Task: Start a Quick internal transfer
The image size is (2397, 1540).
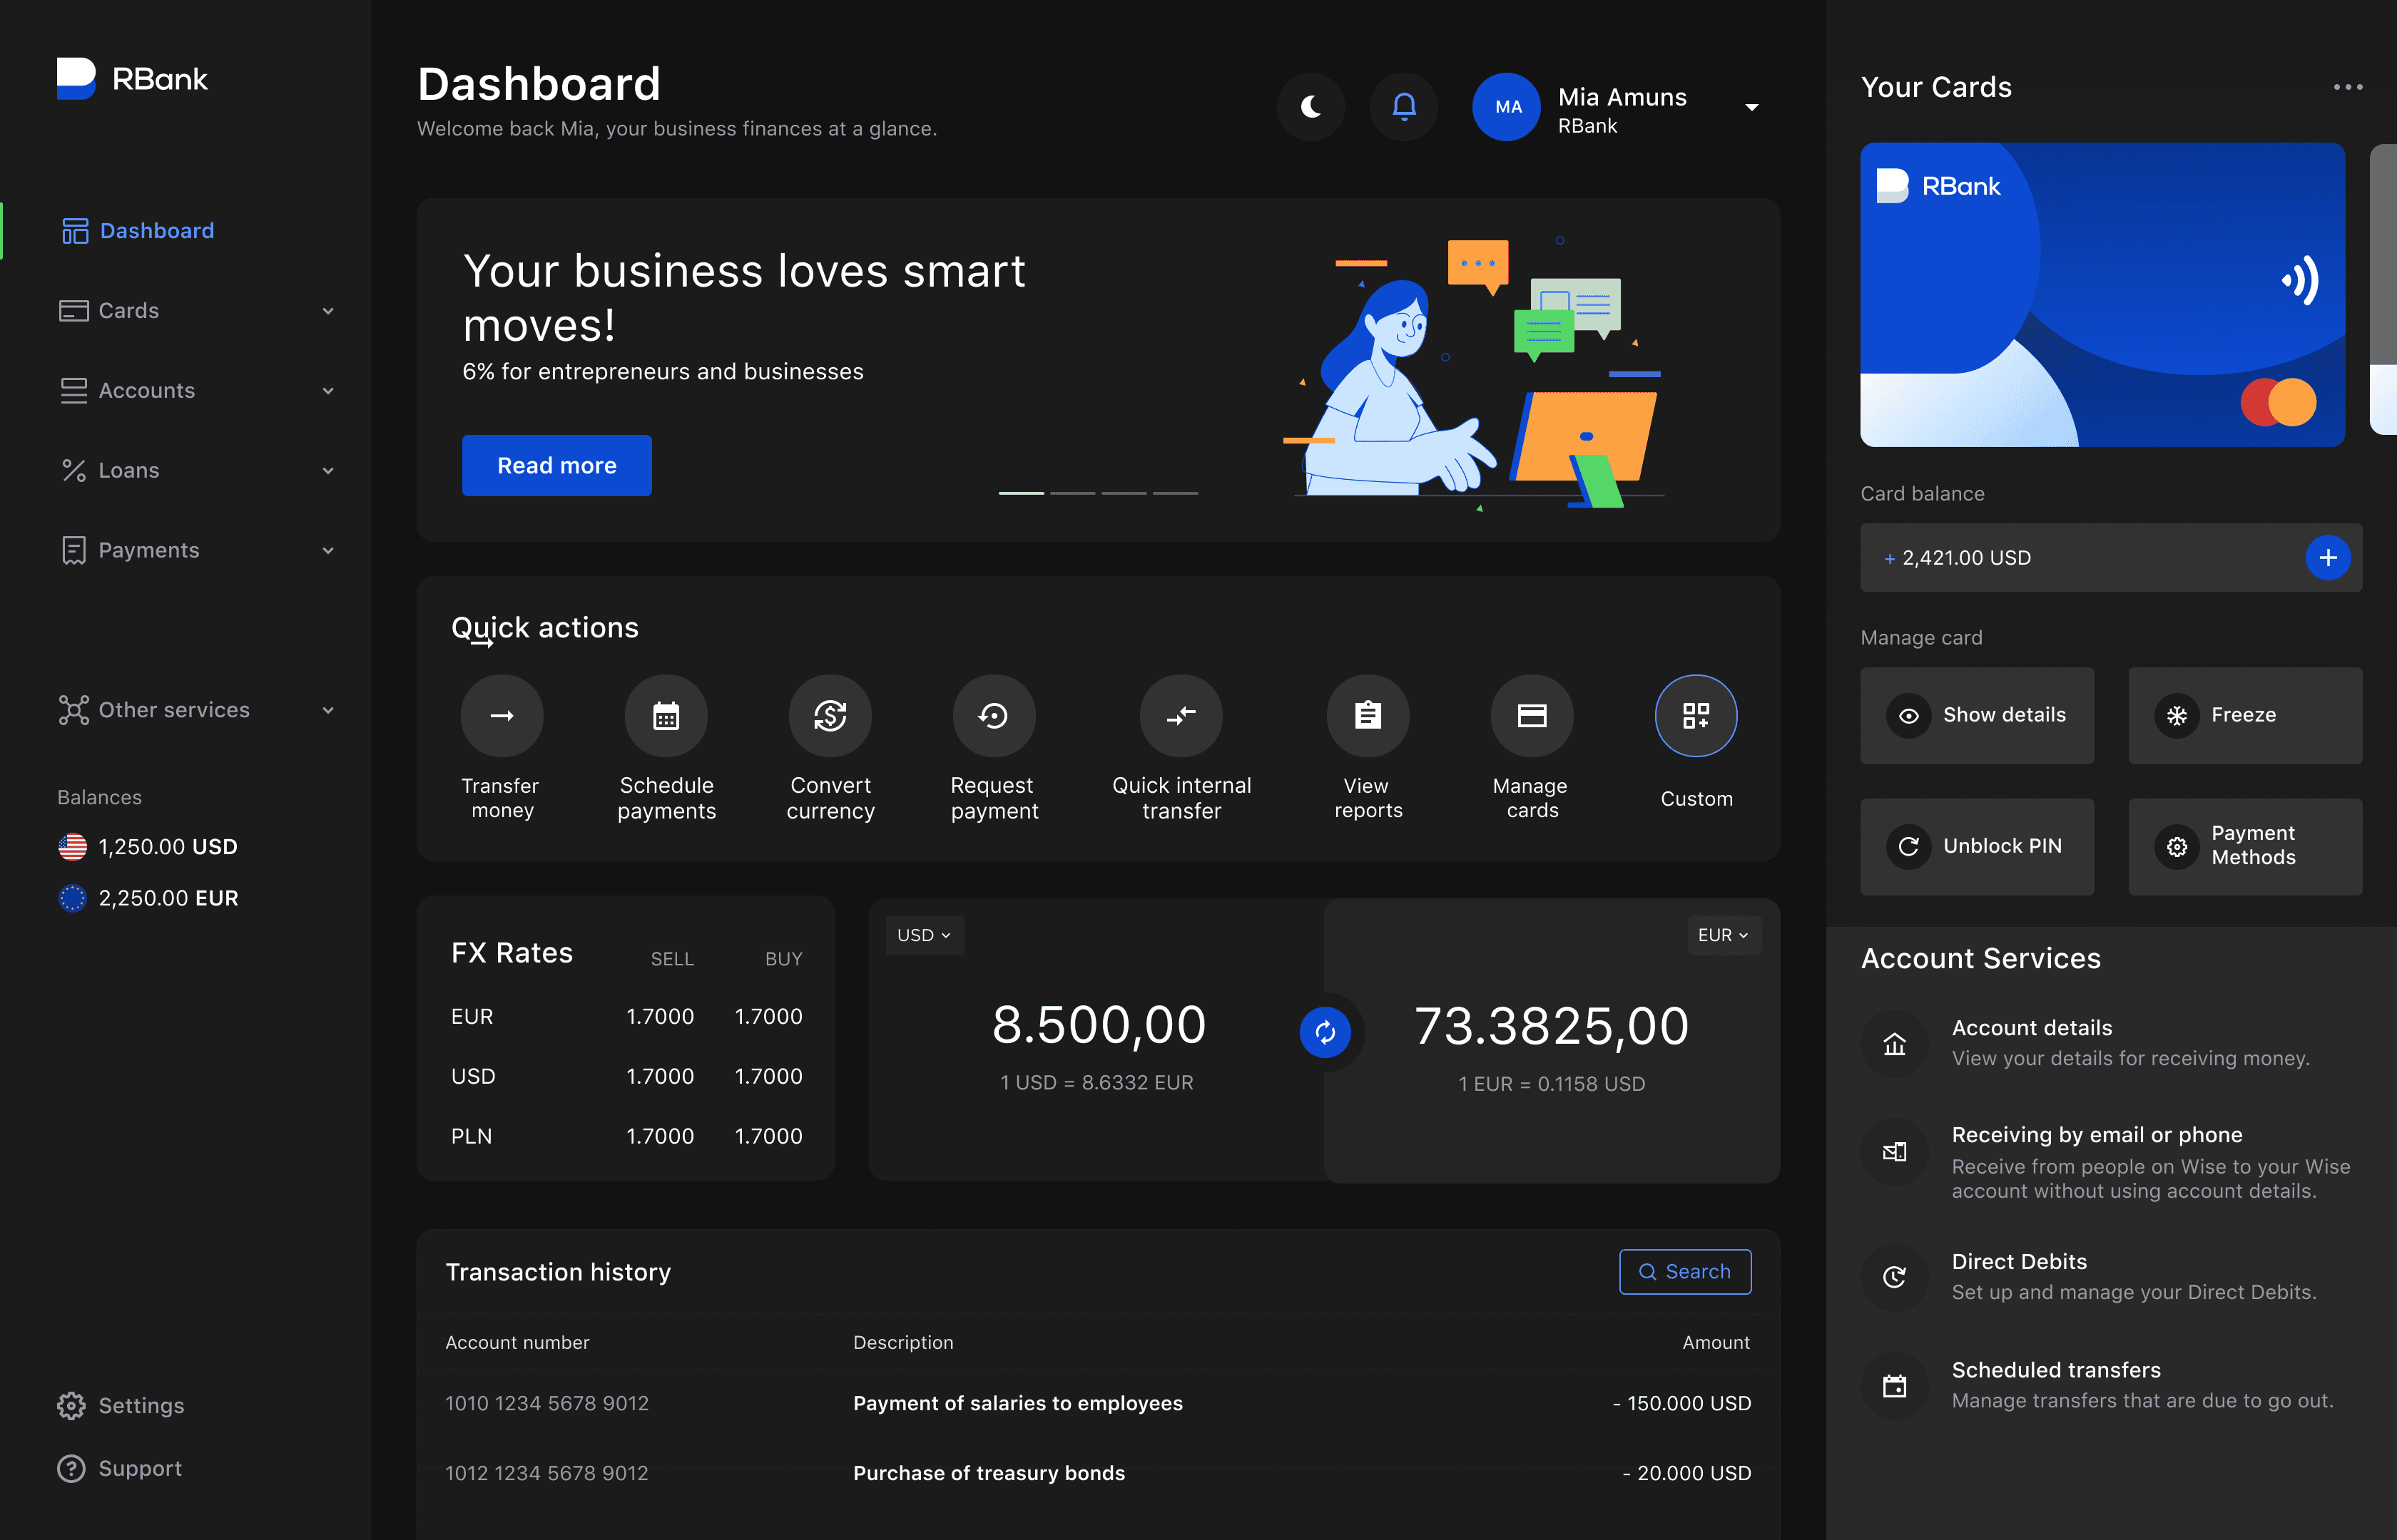Action: pos(1181,716)
